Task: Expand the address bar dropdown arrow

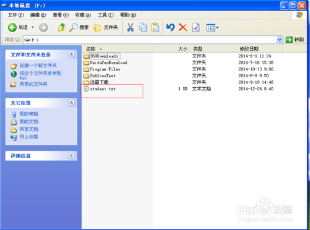Action: pyautogui.click(x=280, y=40)
